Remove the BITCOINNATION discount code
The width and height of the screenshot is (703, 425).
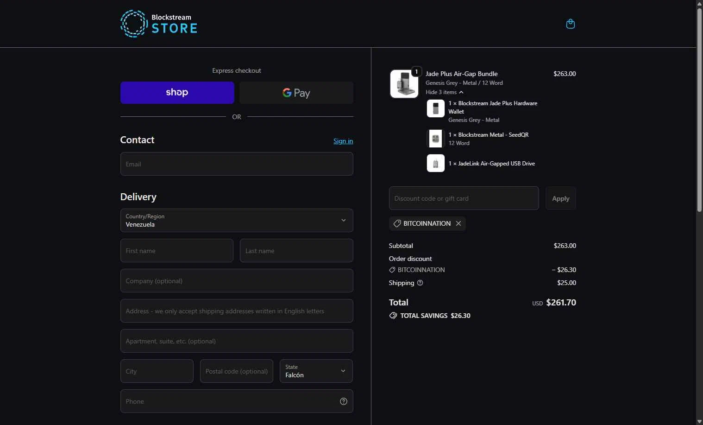click(x=458, y=223)
